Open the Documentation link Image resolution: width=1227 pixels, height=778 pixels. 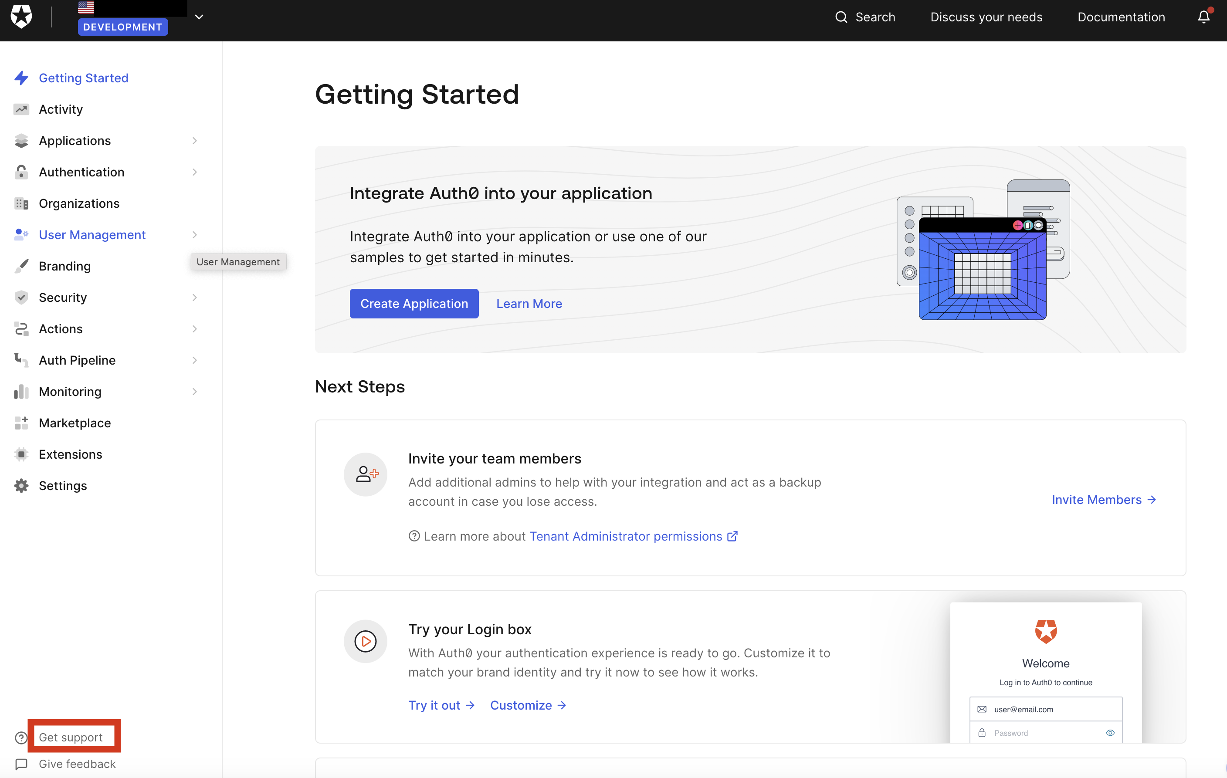(1121, 17)
